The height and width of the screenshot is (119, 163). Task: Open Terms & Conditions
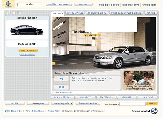pos(35,111)
